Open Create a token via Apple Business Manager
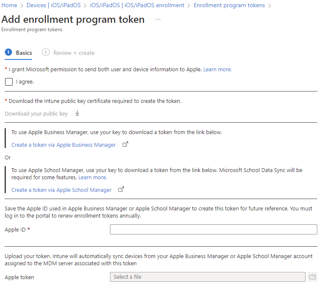The width and height of the screenshot is (327, 288). click(x=63, y=145)
